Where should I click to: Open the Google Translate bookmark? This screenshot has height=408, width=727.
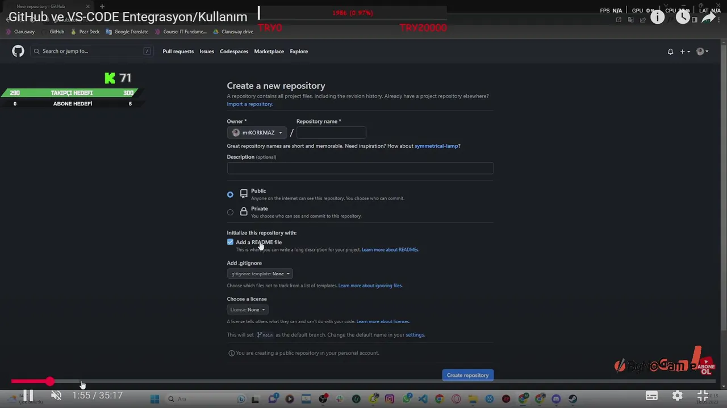[x=127, y=32]
